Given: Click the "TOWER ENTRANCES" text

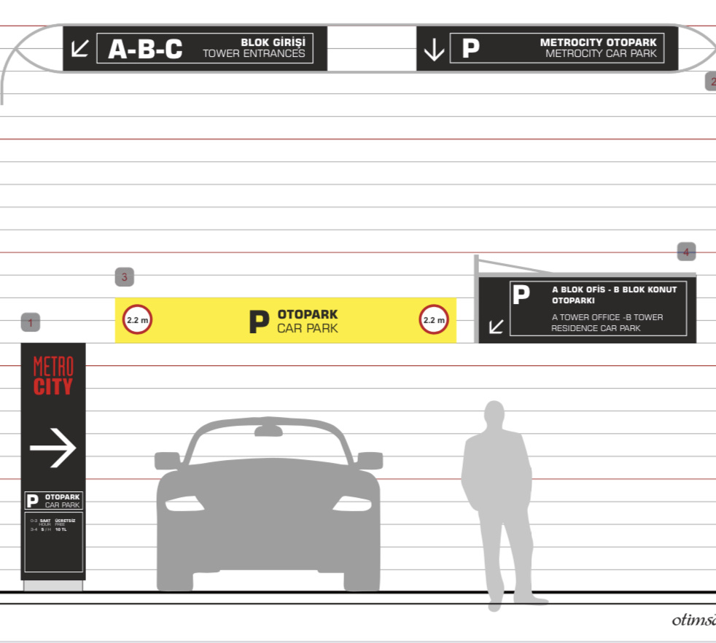Looking at the screenshot, I should [254, 54].
